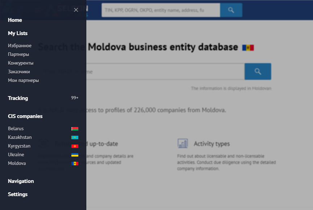Open the Партнеры list
The width and height of the screenshot is (313, 210).
point(18,54)
